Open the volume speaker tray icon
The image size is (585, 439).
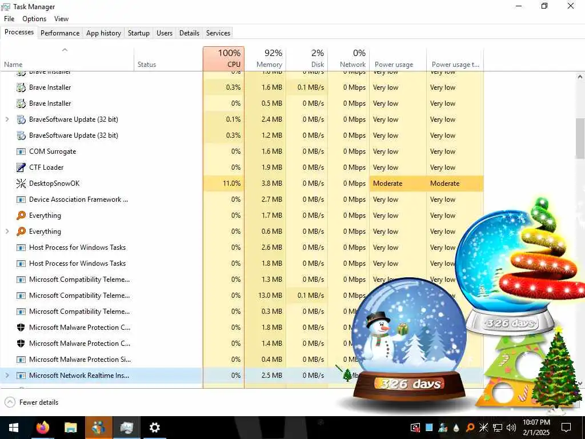511,428
